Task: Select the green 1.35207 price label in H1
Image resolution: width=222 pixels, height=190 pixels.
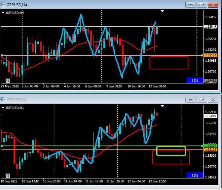Action: 210,145
